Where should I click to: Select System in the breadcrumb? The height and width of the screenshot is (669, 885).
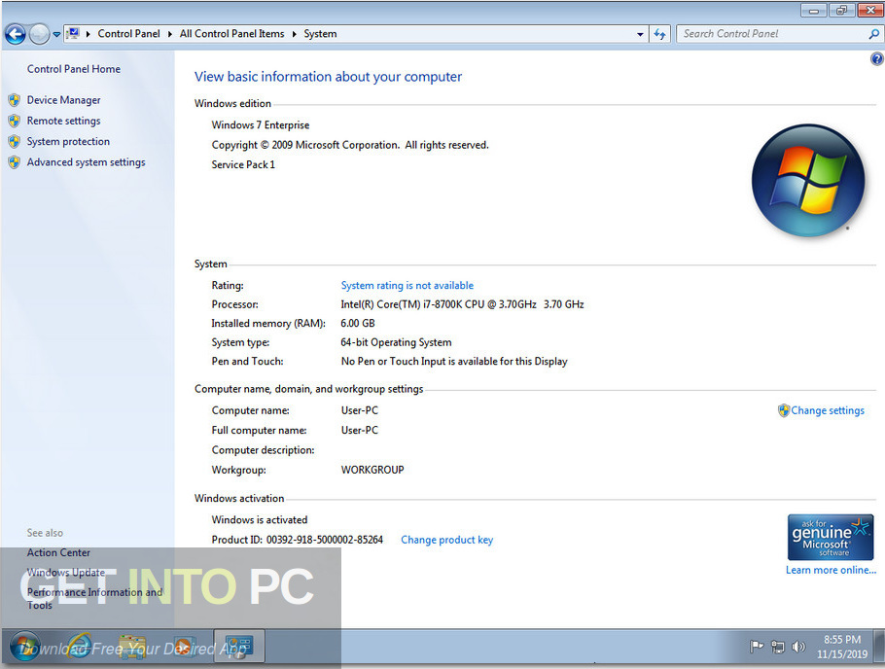point(320,34)
